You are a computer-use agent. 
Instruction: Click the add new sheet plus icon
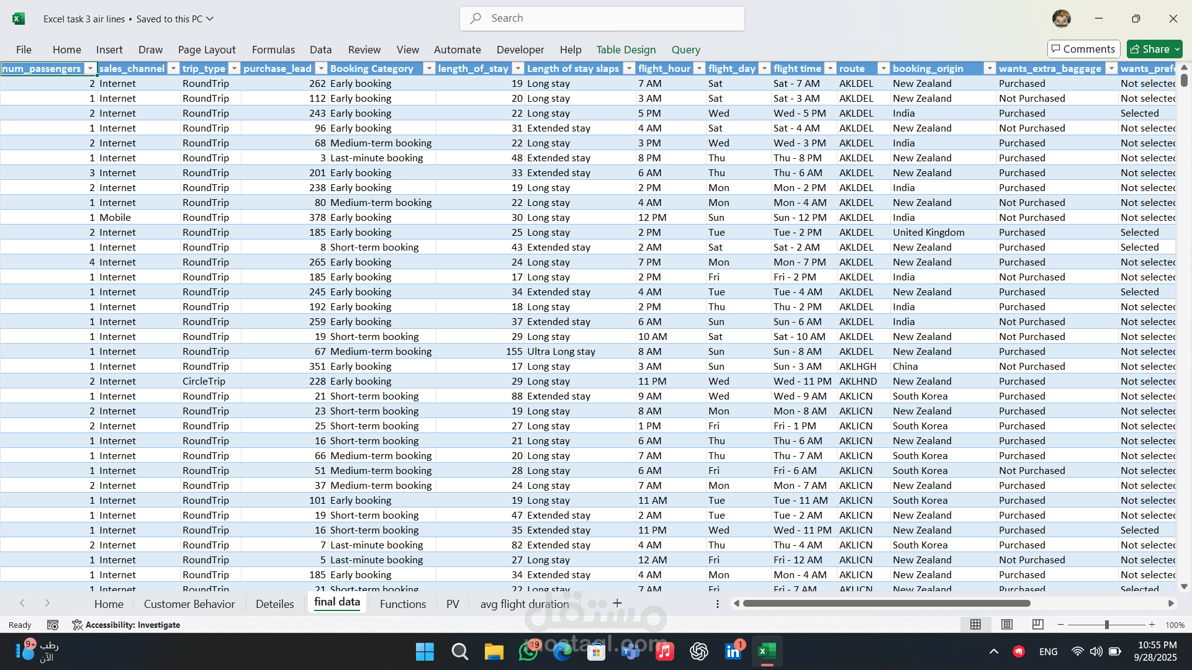coord(617,603)
